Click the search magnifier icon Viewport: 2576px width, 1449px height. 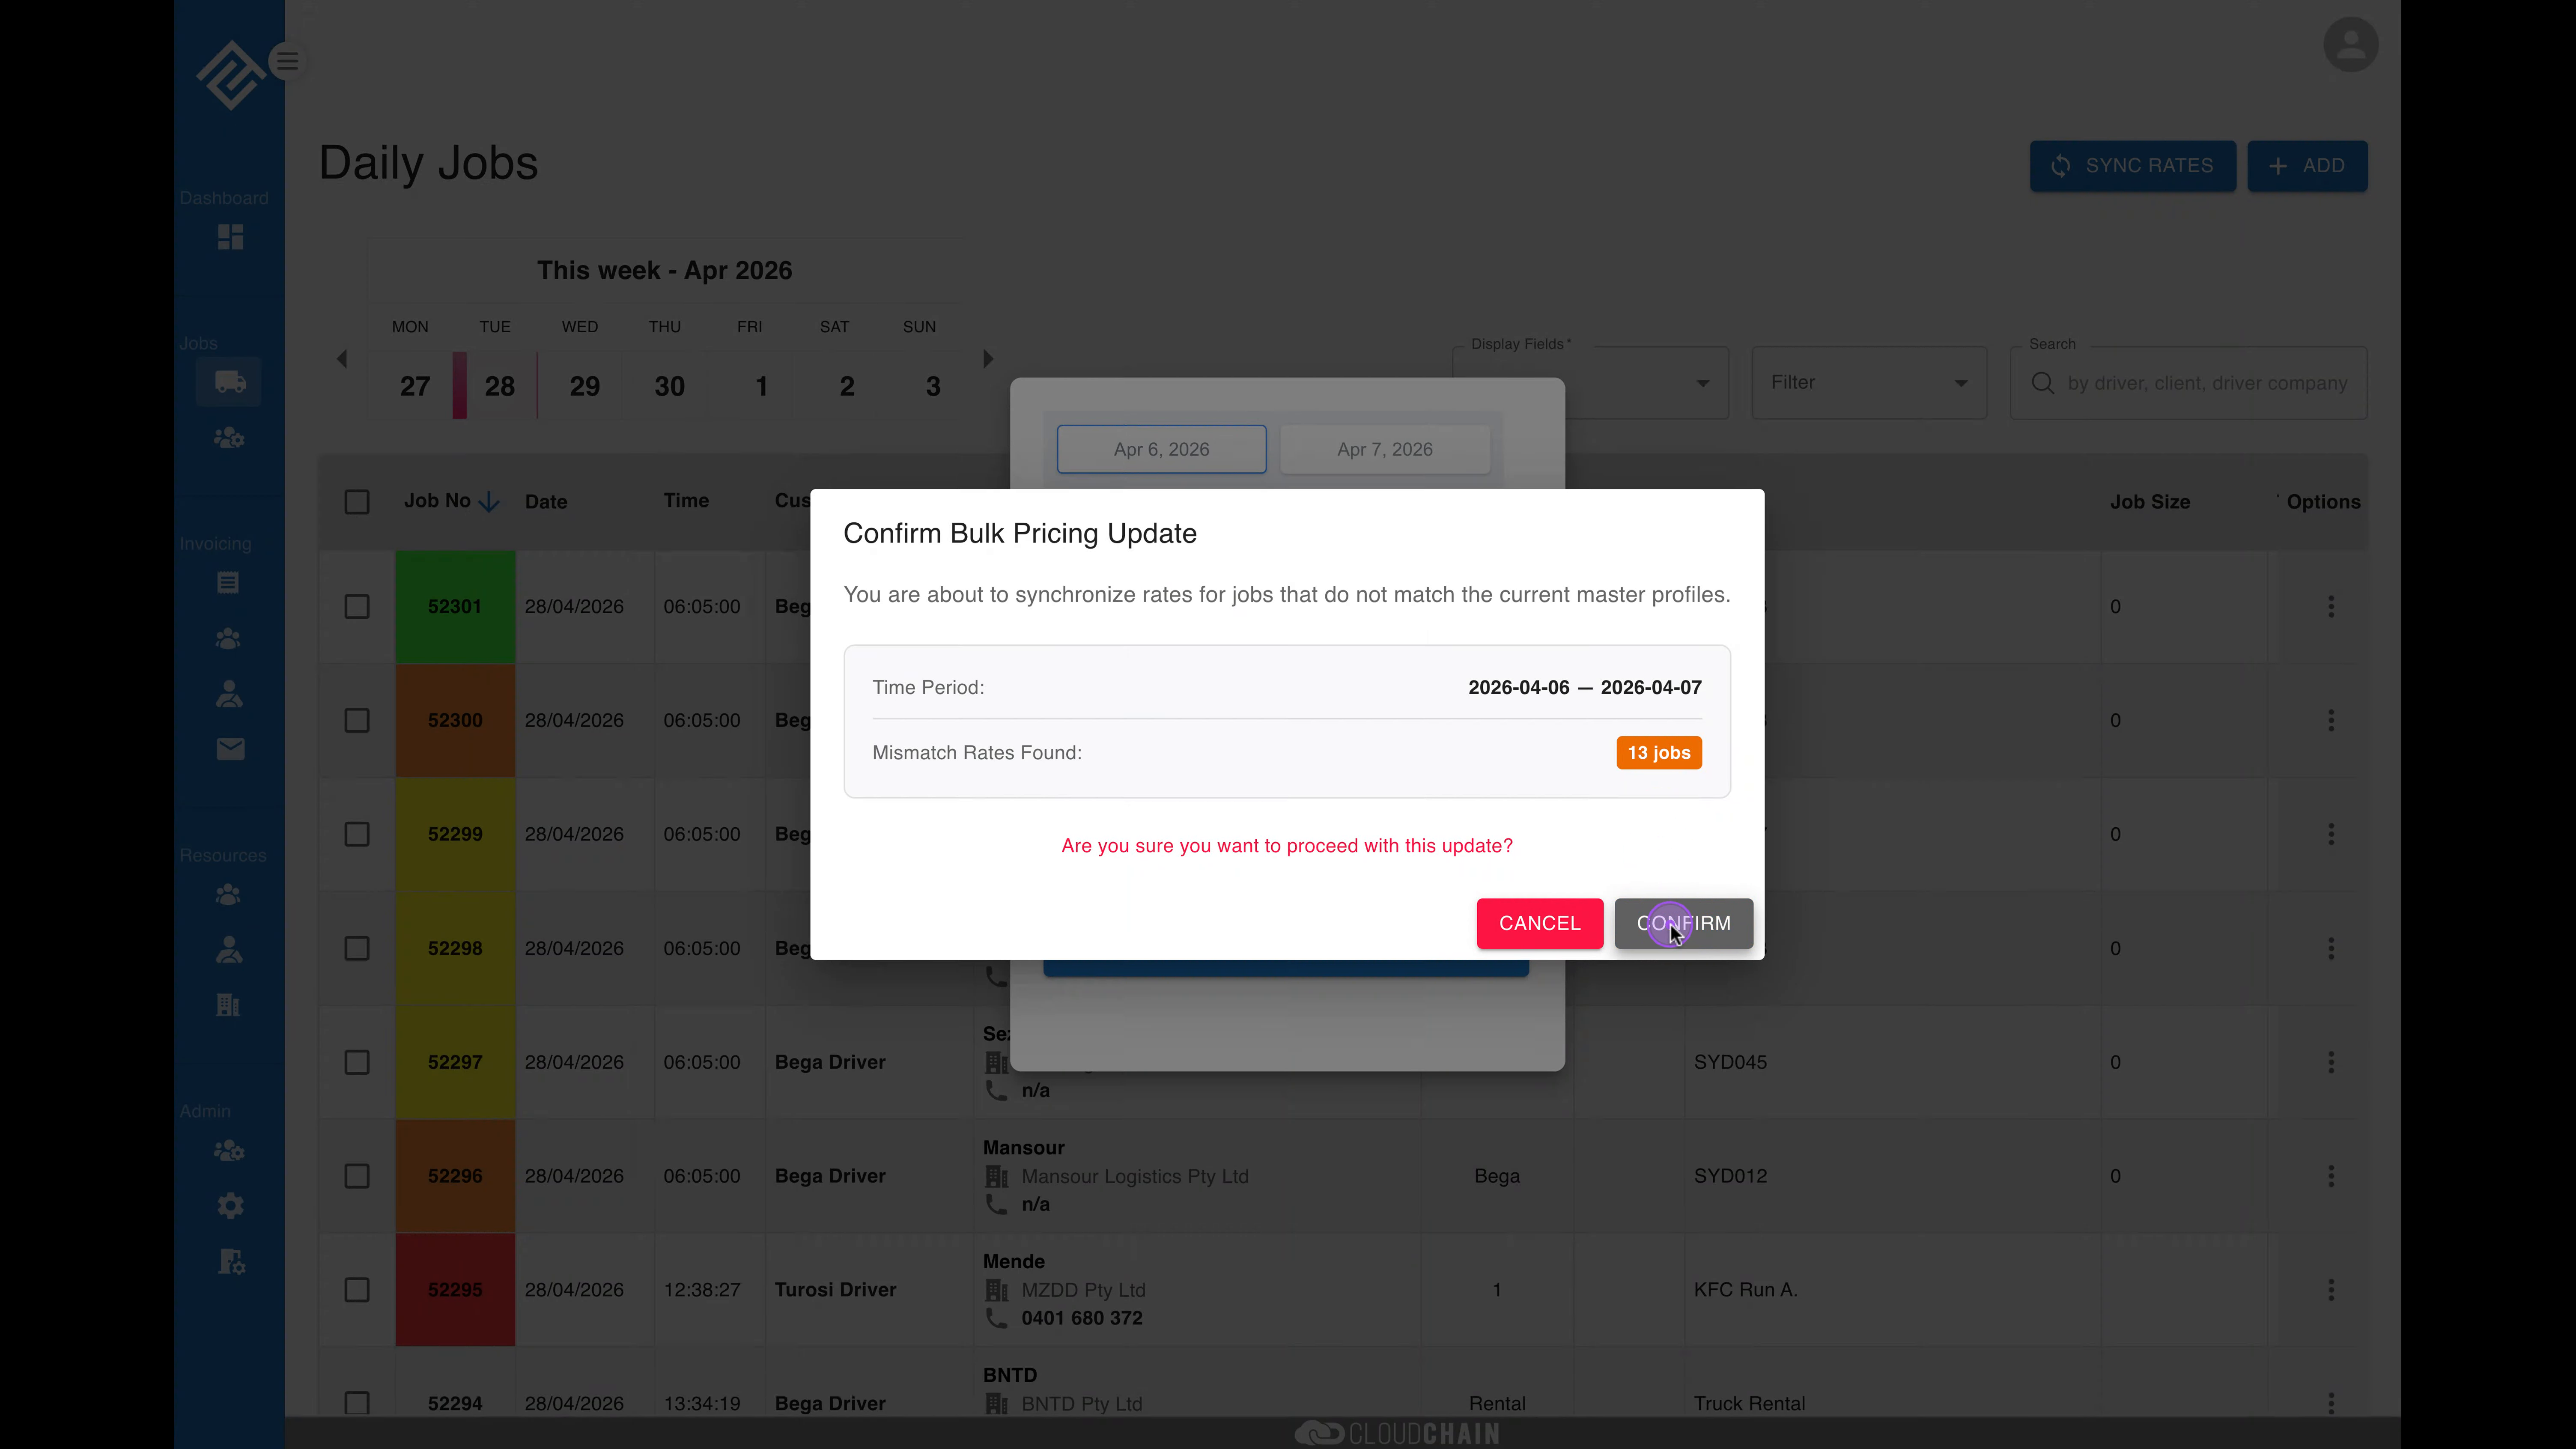point(2043,383)
